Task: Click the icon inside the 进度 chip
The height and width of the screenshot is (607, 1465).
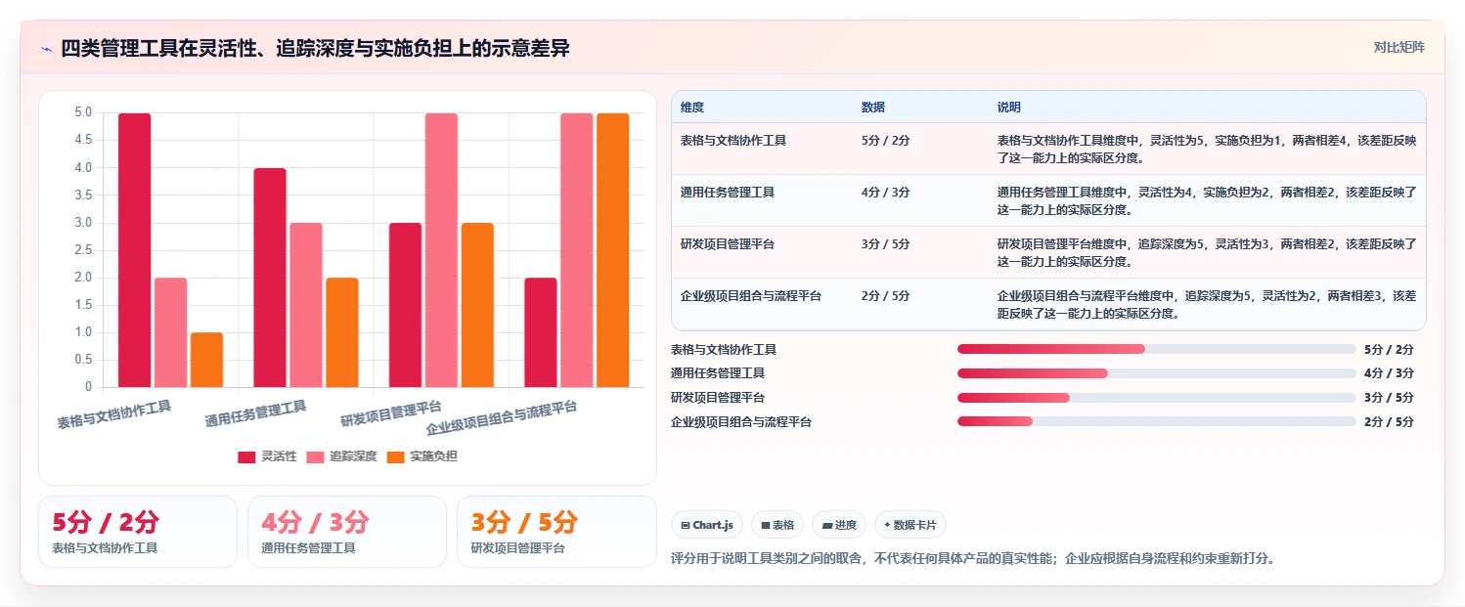Action: click(x=826, y=526)
